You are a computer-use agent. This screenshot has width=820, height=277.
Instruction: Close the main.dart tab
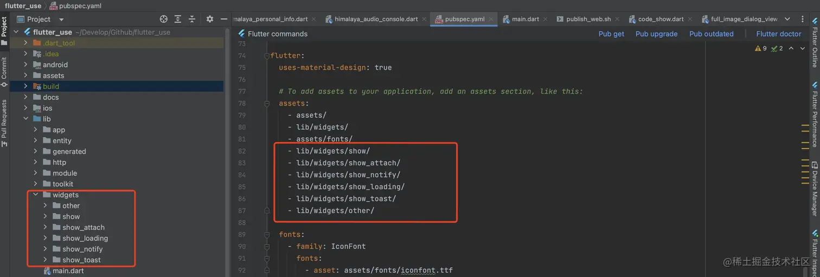(x=546, y=19)
